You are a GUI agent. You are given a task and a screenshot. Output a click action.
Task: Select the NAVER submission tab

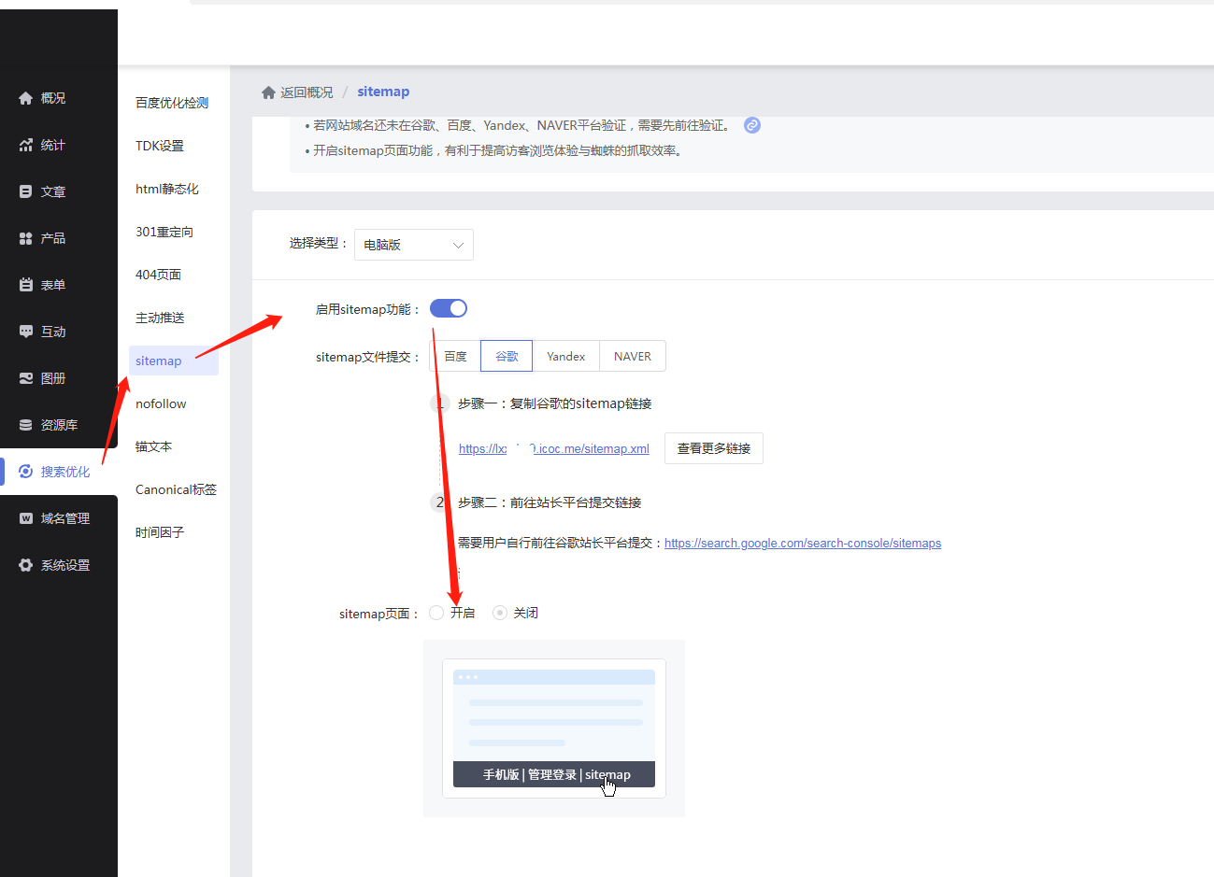pyautogui.click(x=632, y=357)
